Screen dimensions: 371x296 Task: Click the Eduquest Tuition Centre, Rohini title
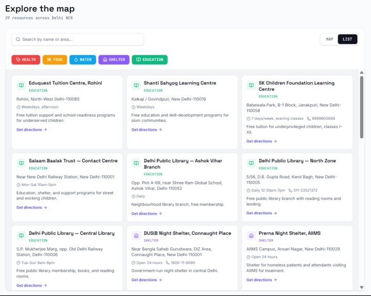coord(65,83)
